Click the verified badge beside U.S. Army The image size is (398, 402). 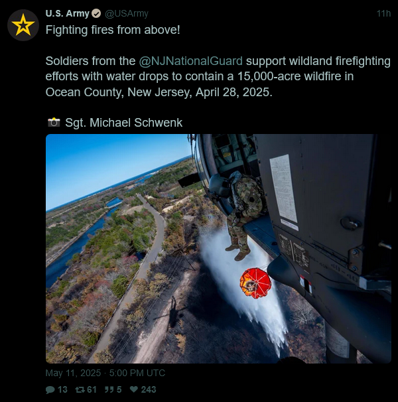click(96, 13)
